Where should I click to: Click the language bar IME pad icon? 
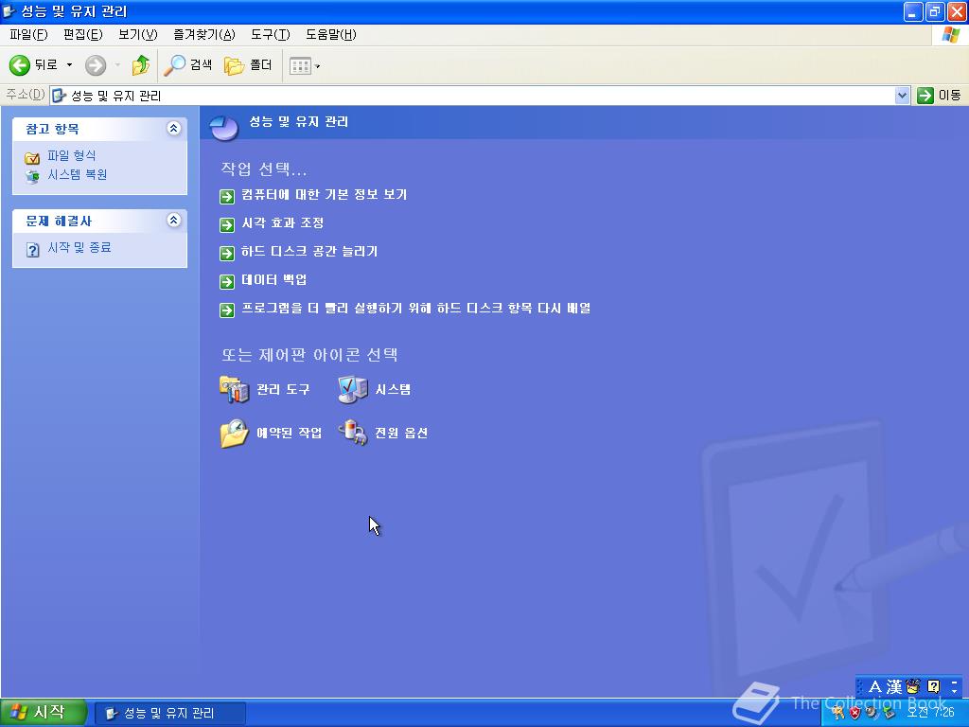click(913, 687)
